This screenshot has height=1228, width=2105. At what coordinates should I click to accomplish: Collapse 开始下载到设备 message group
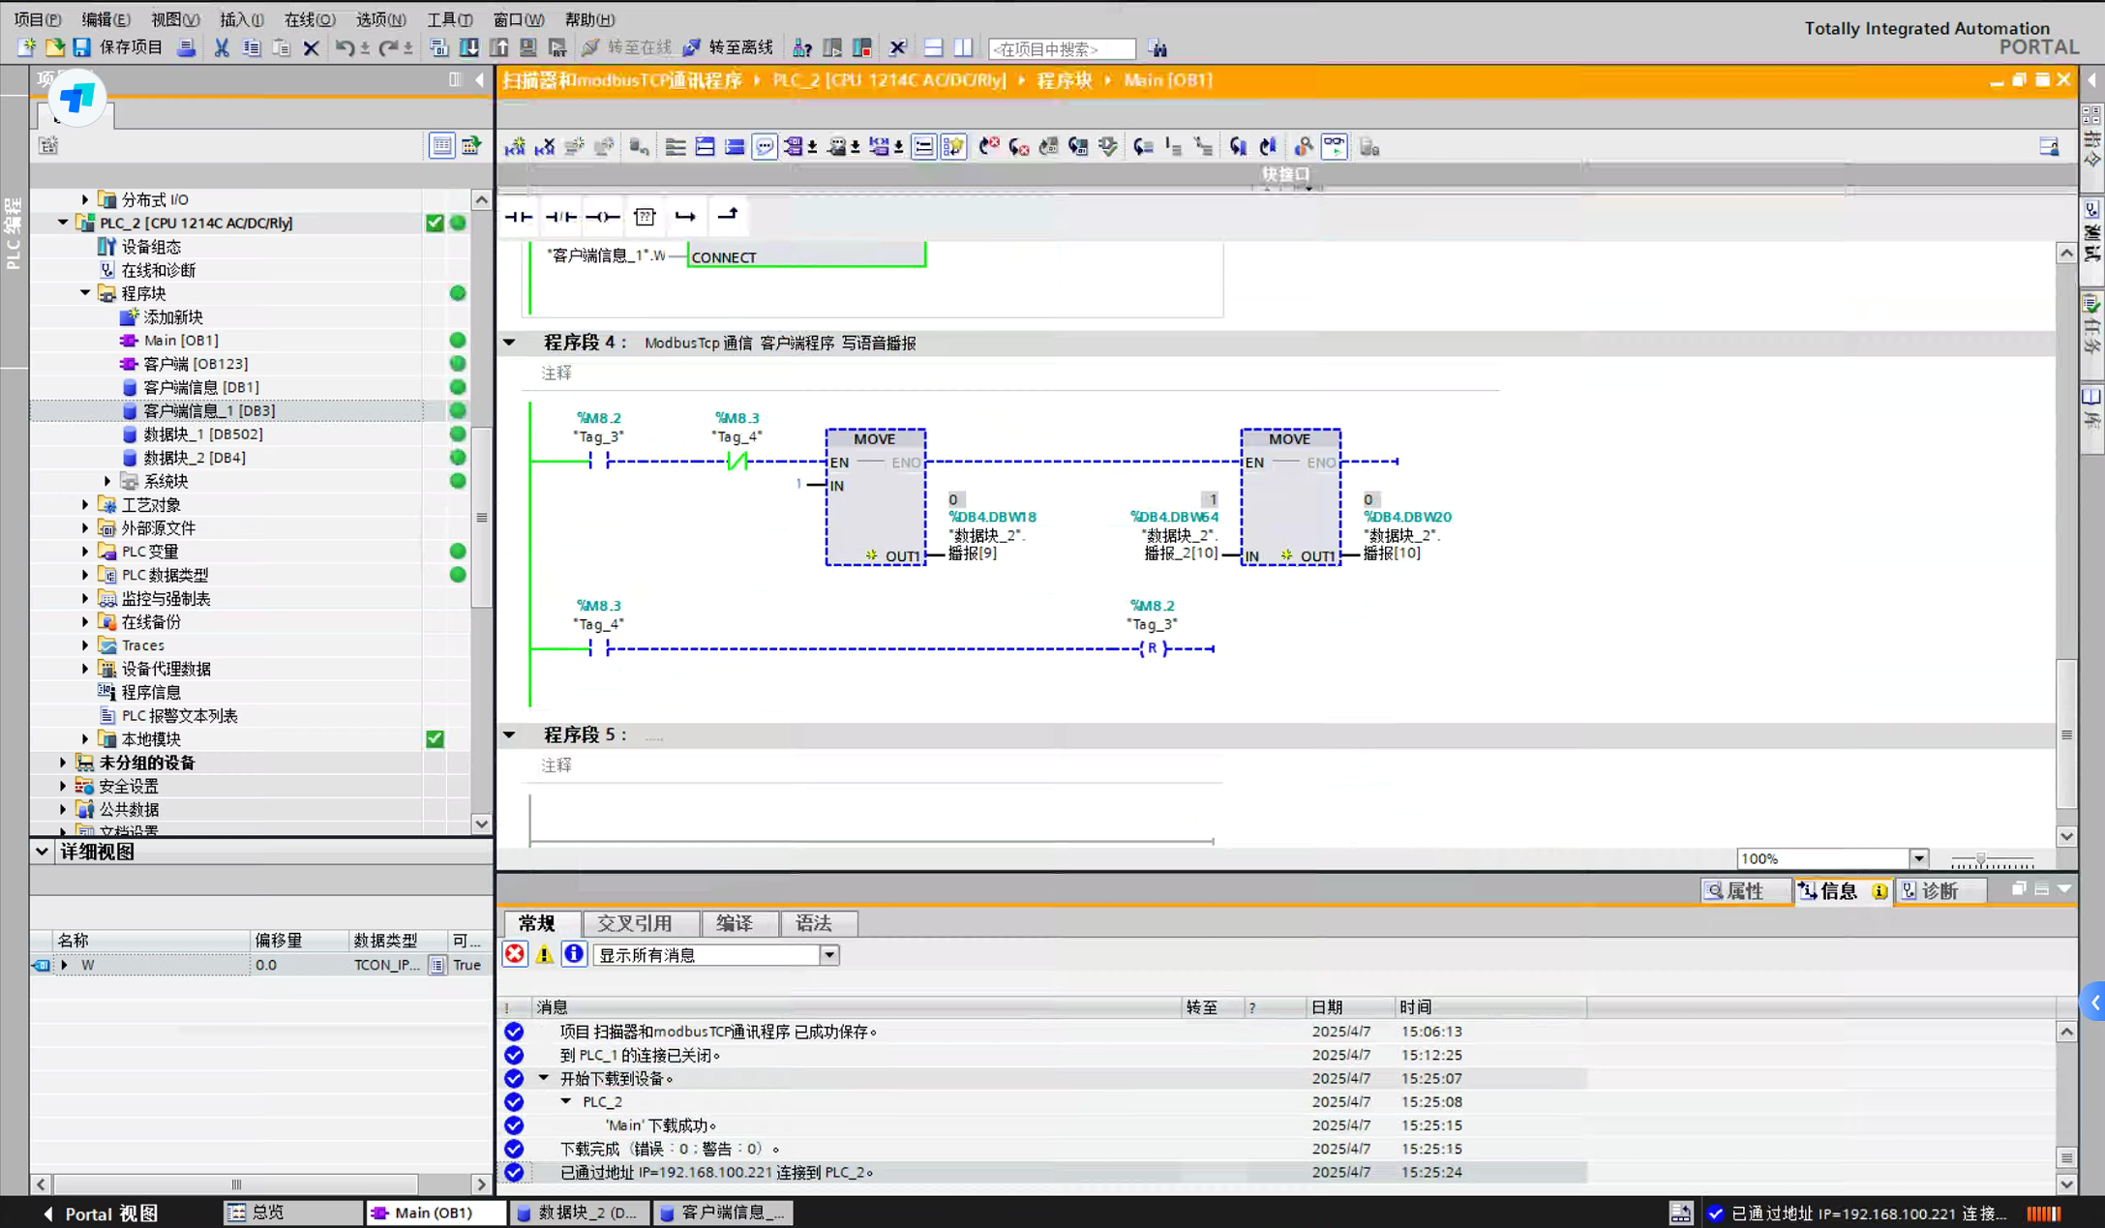(x=544, y=1078)
